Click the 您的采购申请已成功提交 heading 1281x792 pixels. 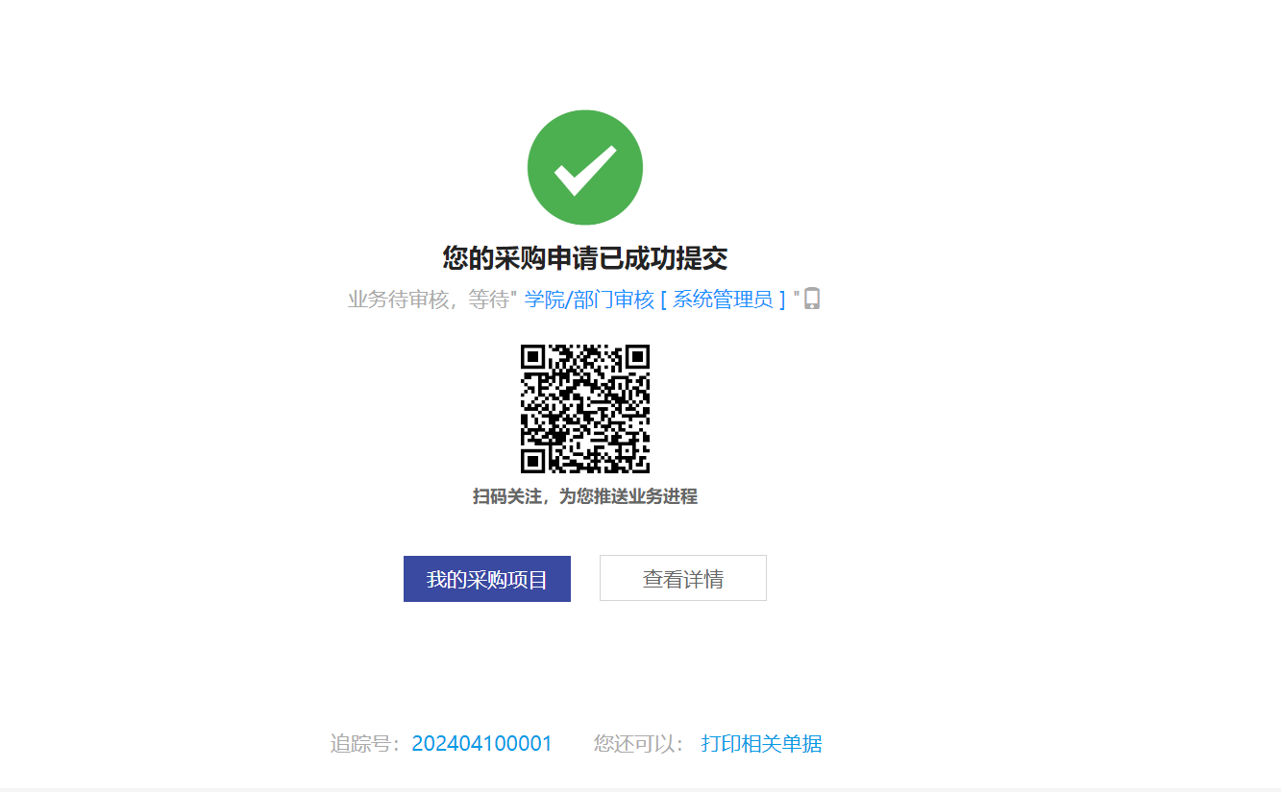(x=584, y=258)
